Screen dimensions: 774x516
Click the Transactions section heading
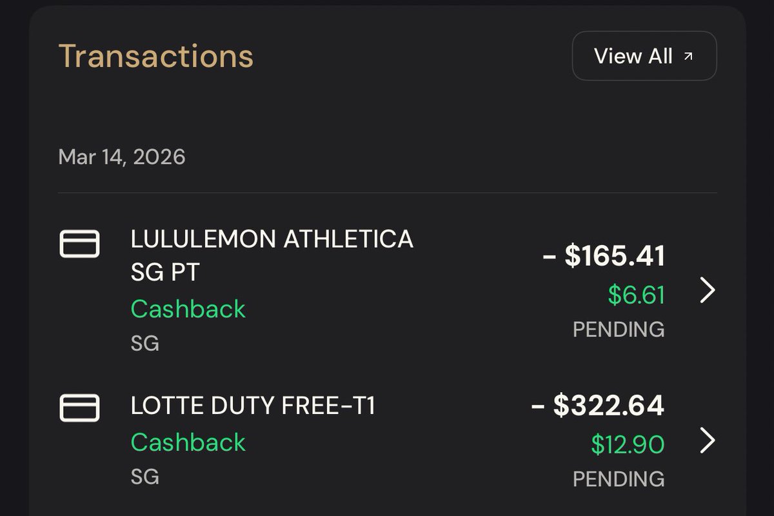pyautogui.click(x=156, y=56)
